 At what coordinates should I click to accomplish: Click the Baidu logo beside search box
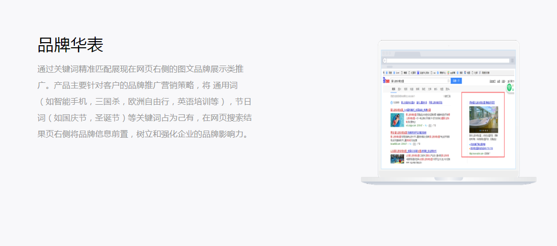coord(385,80)
